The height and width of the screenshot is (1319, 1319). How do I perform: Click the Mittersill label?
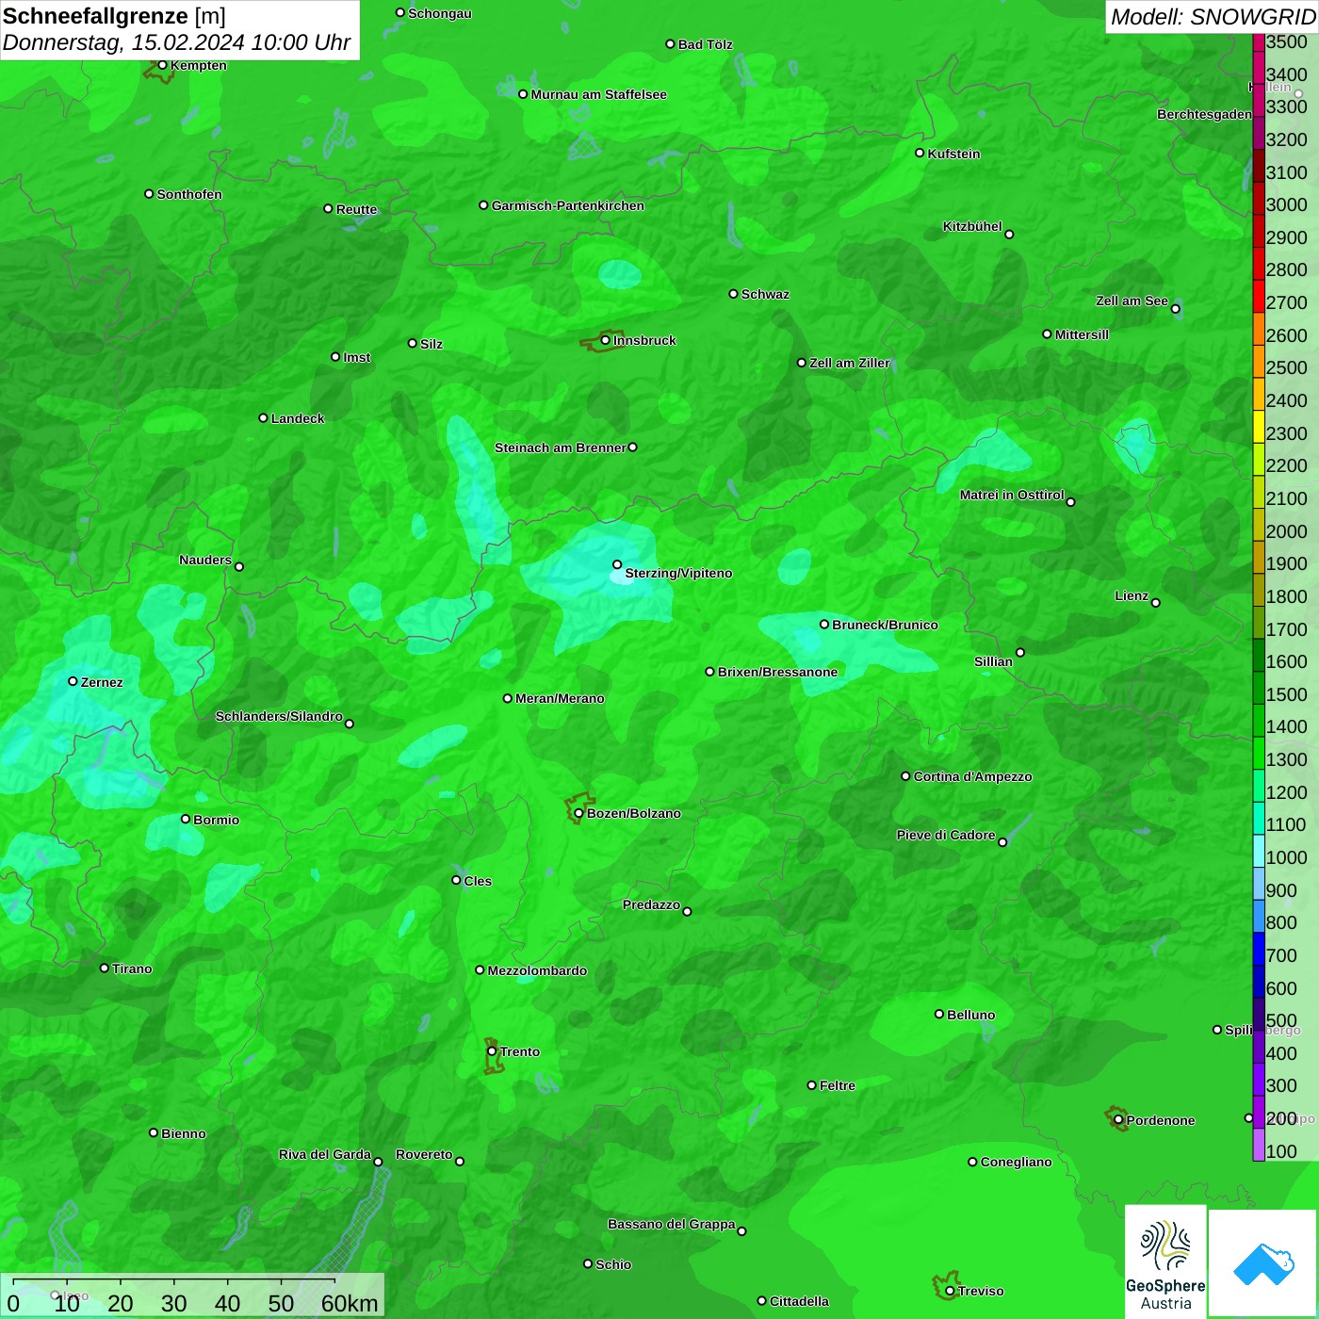point(1082,334)
